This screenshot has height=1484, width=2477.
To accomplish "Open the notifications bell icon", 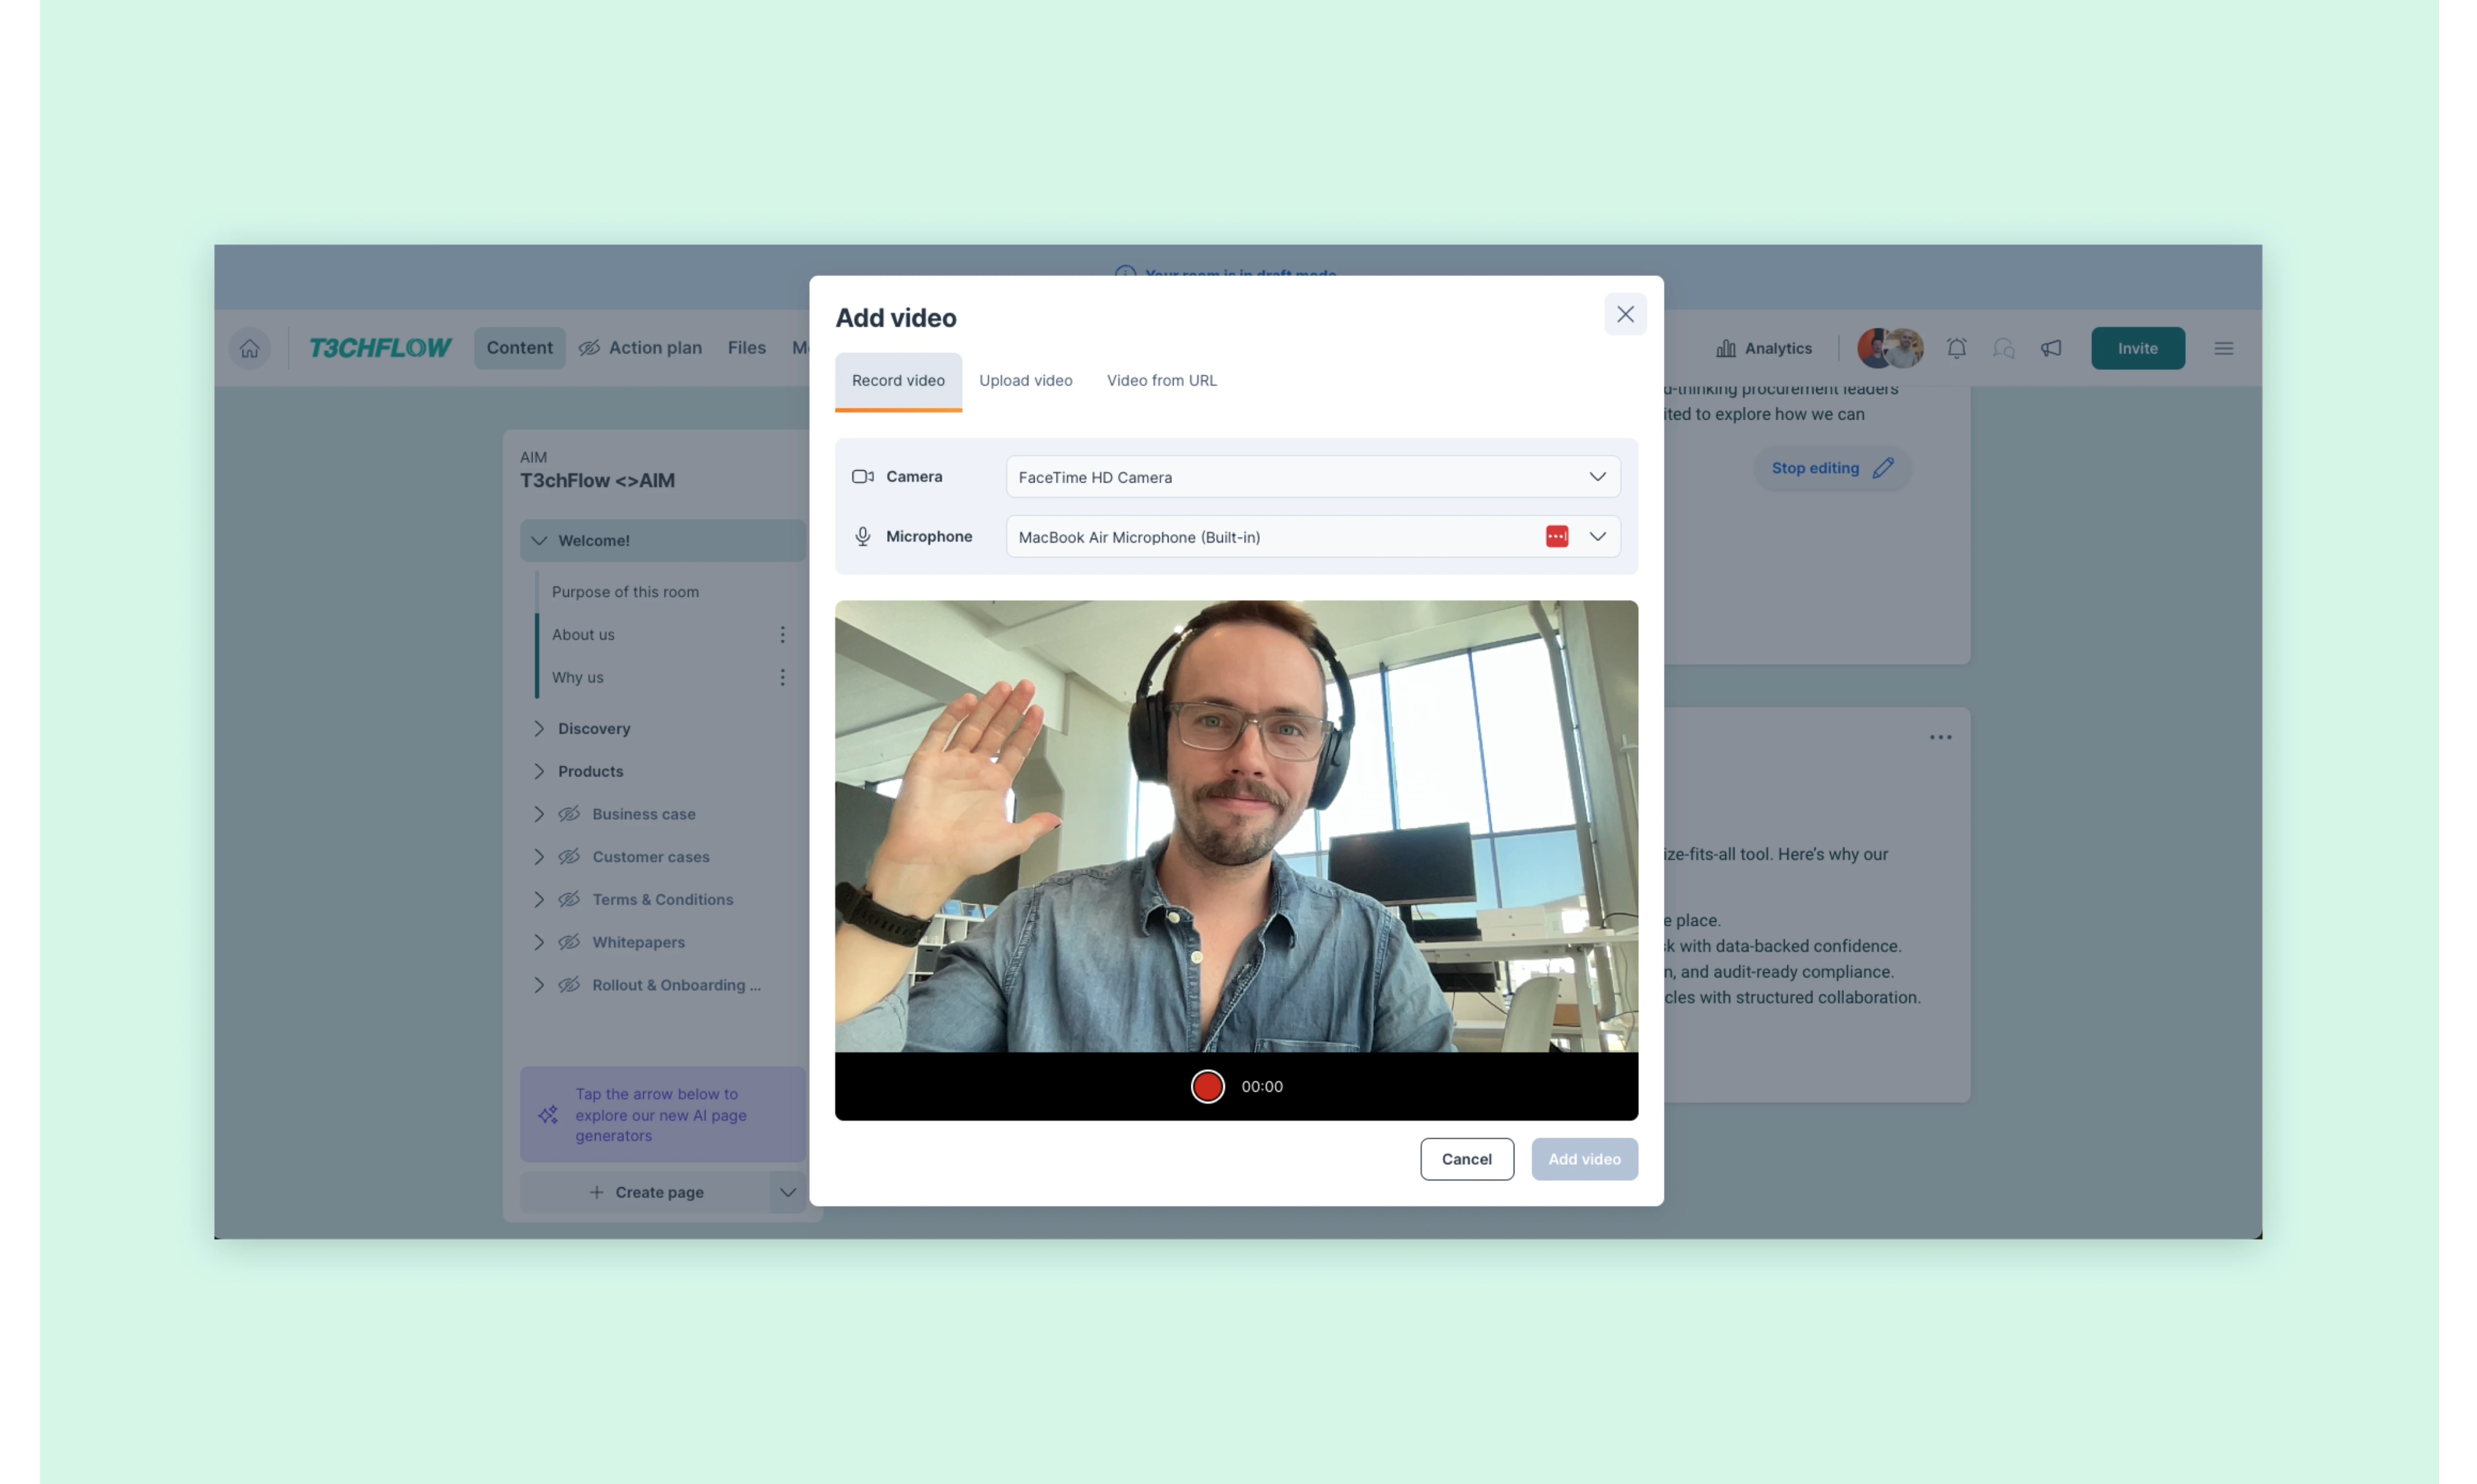I will point(1956,348).
